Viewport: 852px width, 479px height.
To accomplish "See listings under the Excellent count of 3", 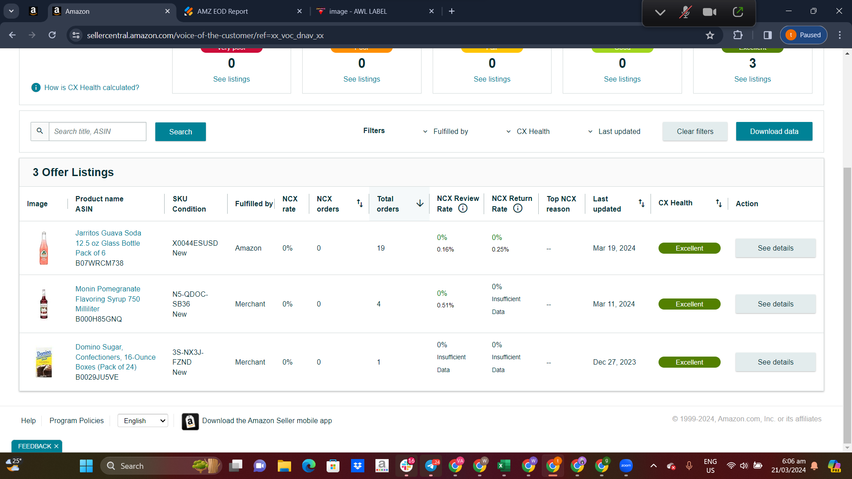I will pyautogui.click(x=753, y=79).
